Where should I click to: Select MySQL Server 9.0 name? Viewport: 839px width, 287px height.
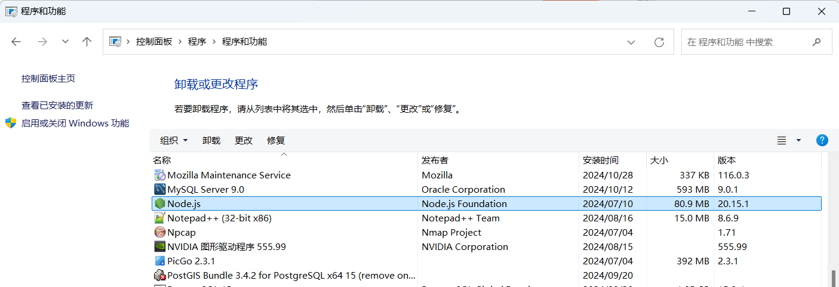tap(205, 190)
